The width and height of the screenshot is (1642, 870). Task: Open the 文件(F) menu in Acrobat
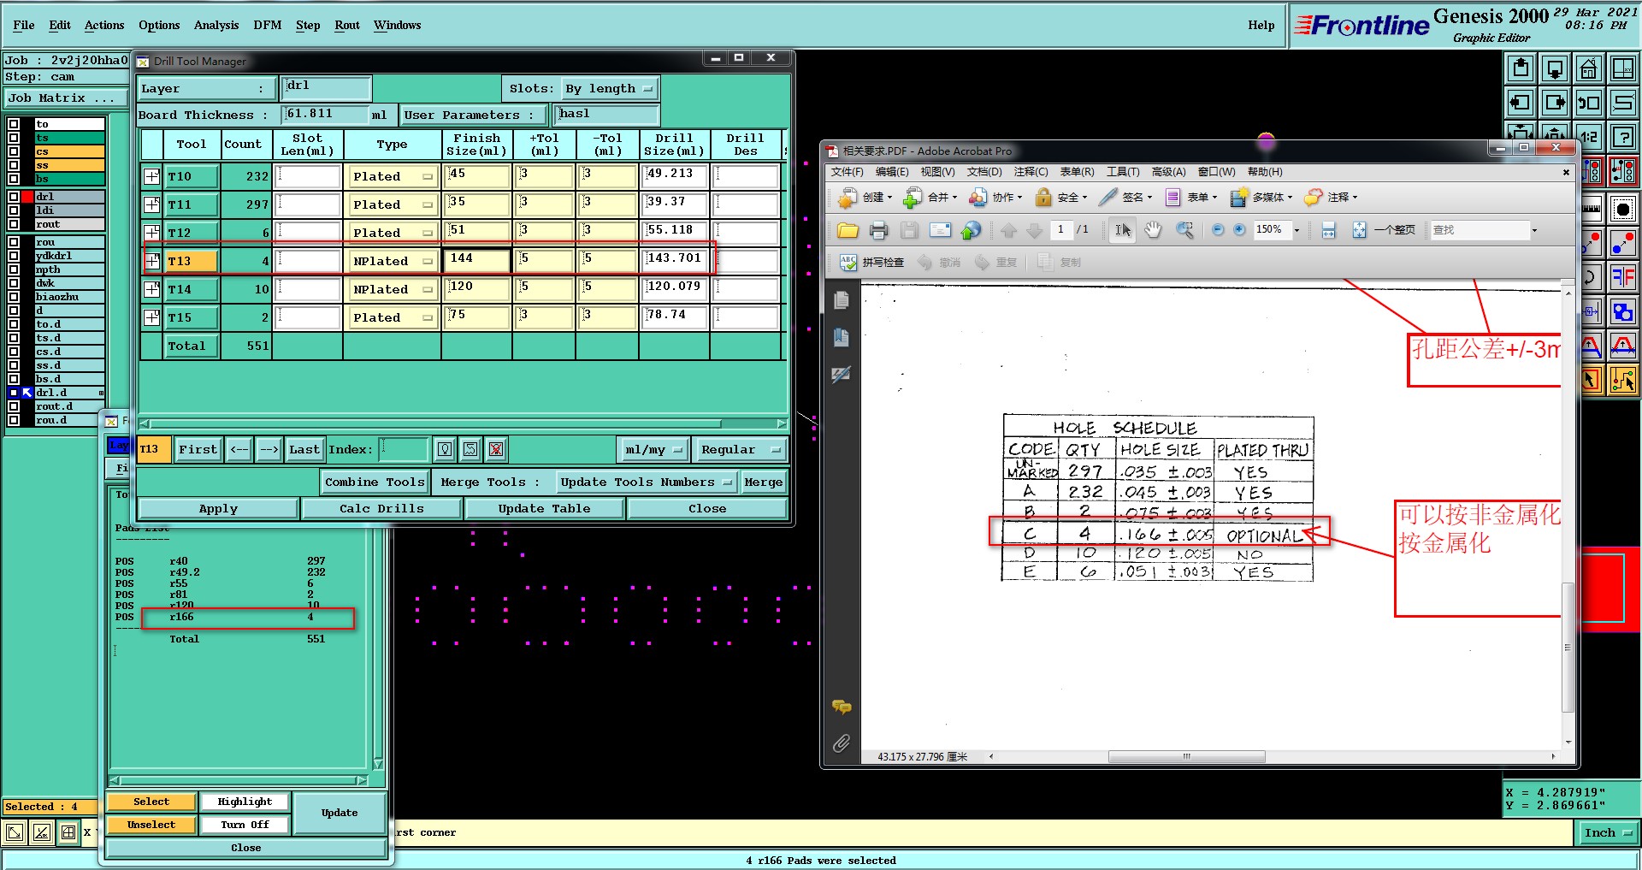[847, 172]
